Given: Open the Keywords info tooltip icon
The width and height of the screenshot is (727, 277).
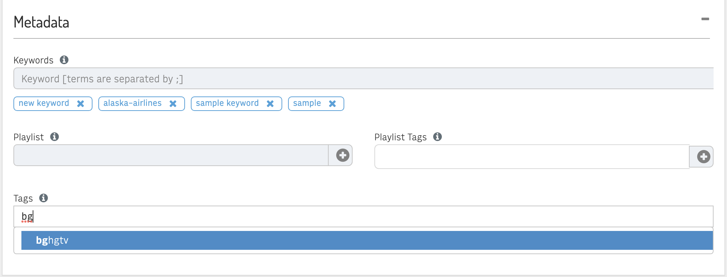Looking at the screenshot, I should pos(64,60).
